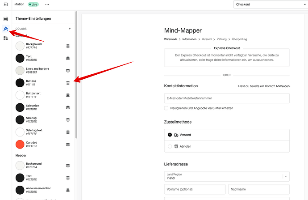Viewport: 308px width, 200px height.
Task: Click the stack icon beside Announcement bar
Action: click(x=68, y=190)
